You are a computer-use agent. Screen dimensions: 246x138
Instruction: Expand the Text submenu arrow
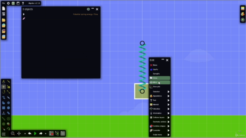(x=168, y=100)
